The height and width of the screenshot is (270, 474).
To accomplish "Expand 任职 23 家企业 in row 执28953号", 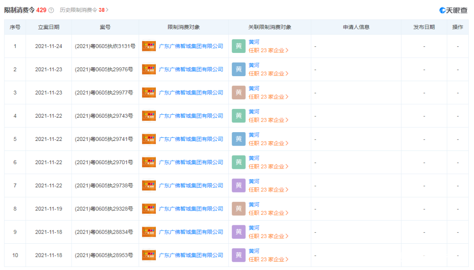I will [x=269, y=259].
